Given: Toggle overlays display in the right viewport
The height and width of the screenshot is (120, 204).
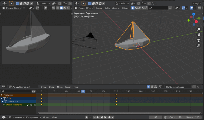Looking at the screenshot, I should [191, 8].
